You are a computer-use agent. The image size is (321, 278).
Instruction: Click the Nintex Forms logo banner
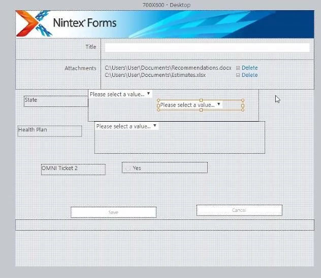[165, 24]
